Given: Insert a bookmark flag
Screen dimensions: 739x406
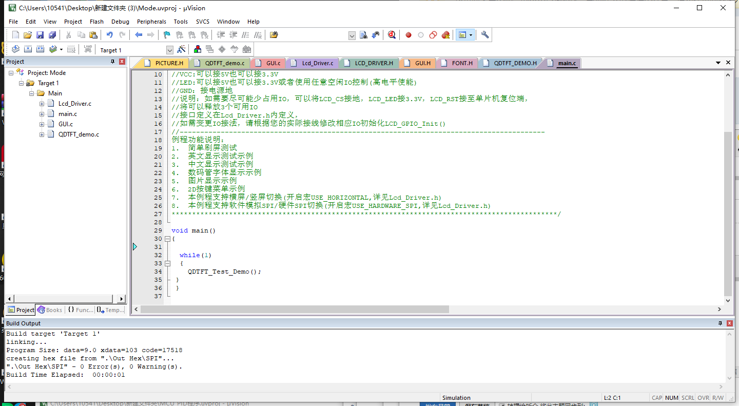Looking at the screenshot, I should (167, 35).
